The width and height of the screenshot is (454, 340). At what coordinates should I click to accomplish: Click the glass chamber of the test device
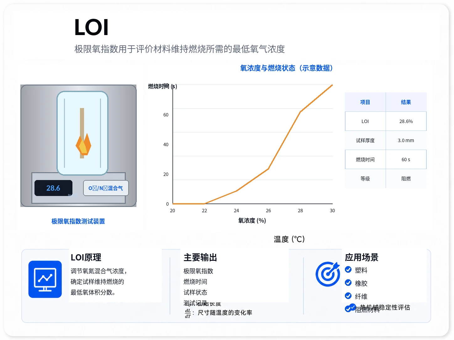pos(82,133)
